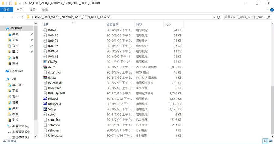Select the setup.isn file icon
The height and width of the screenshot is (144, 274).
[45, 125]
